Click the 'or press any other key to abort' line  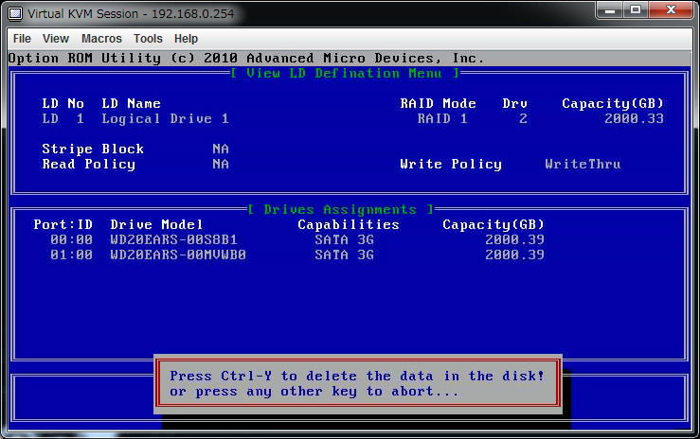click(314, 392)
